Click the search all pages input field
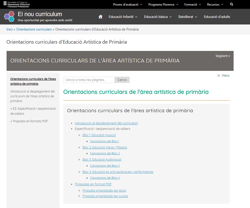The image size is (250, 208). (x=89, y=80)
